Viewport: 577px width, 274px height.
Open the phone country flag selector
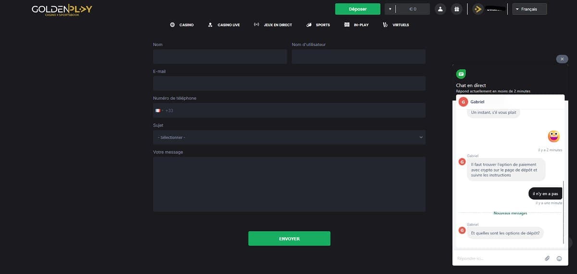click(159, 110)
